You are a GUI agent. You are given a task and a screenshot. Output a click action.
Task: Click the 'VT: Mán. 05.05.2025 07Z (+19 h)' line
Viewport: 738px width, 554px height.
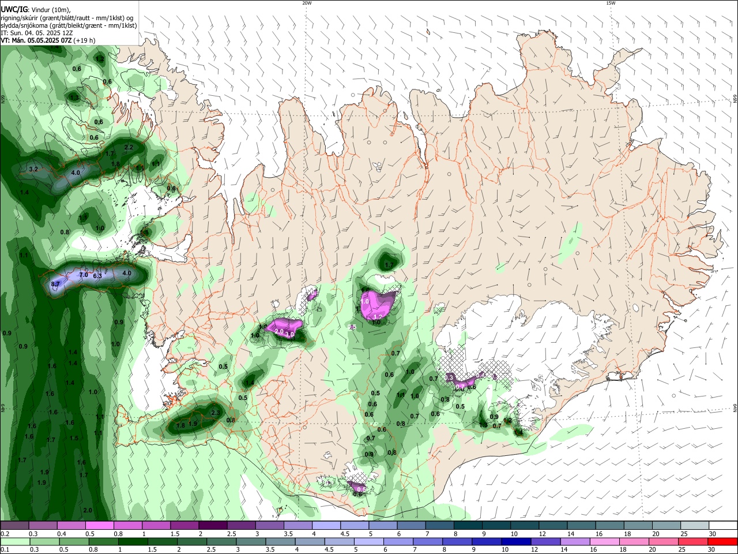click(48, 40)
